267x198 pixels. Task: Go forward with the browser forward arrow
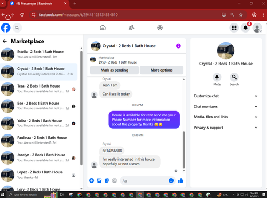(12, 15)
